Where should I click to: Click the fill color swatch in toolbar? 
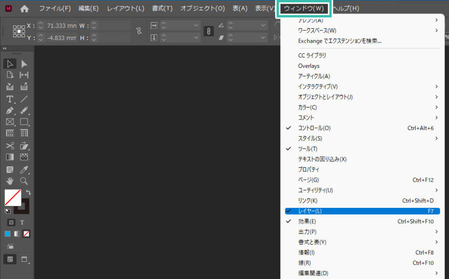[13, 198]
